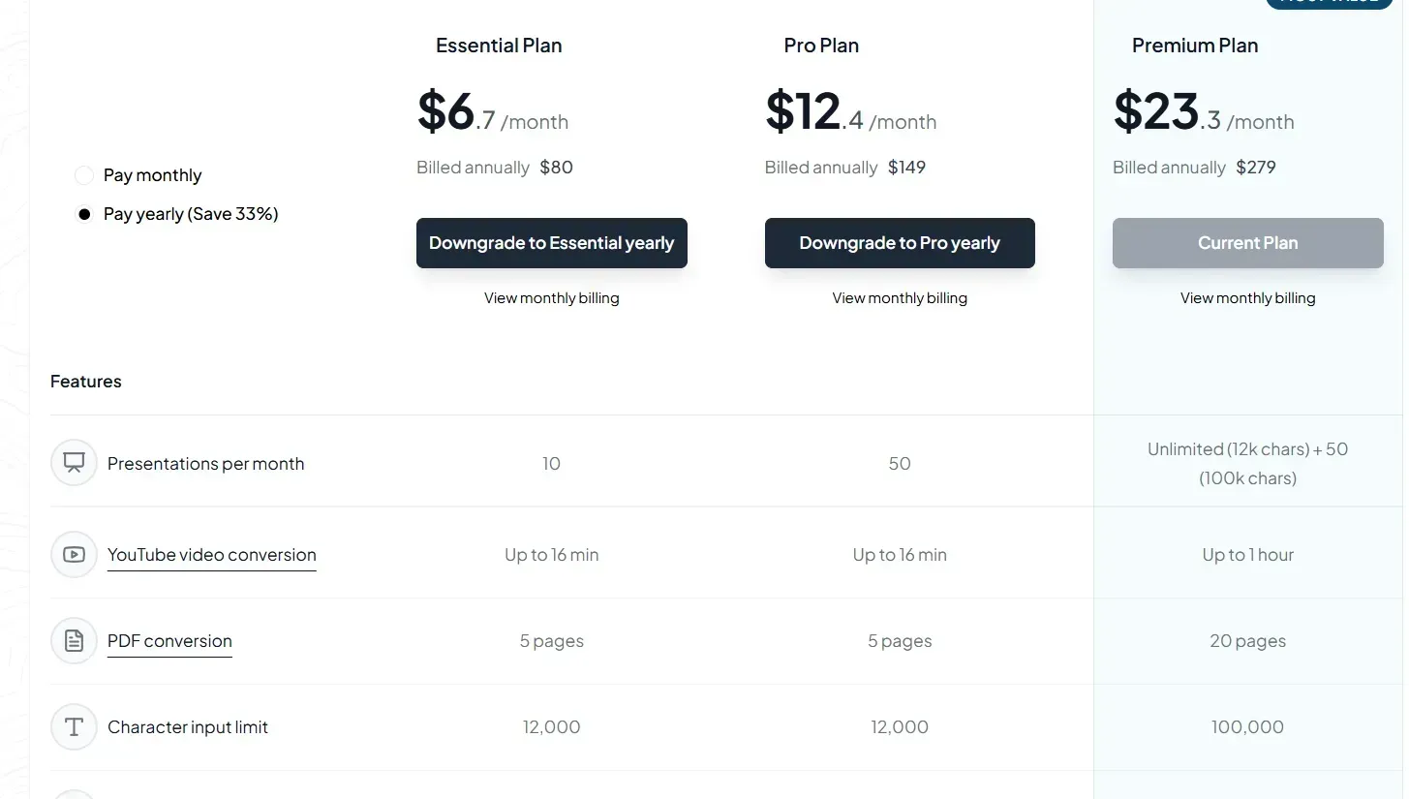Open View monthly billing under Pro Plan
Viewport: 1409px width, 799px height.
point(899,298)
